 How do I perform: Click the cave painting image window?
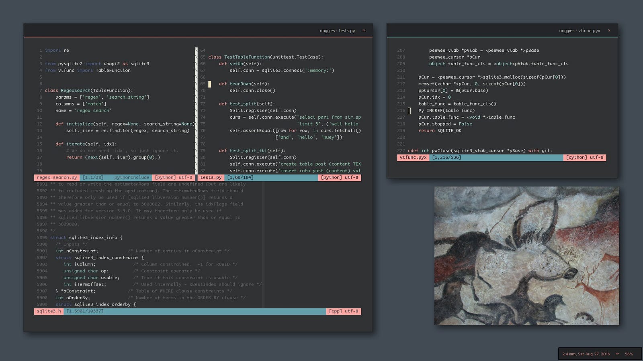(x=526, y=256)
